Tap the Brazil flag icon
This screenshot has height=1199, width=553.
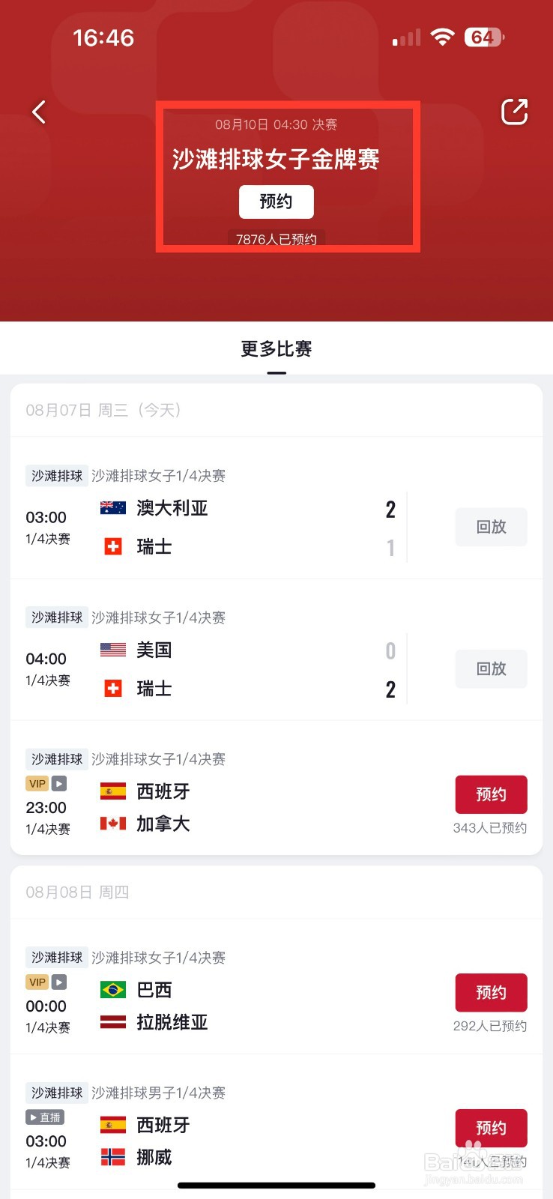coord(113,990)
